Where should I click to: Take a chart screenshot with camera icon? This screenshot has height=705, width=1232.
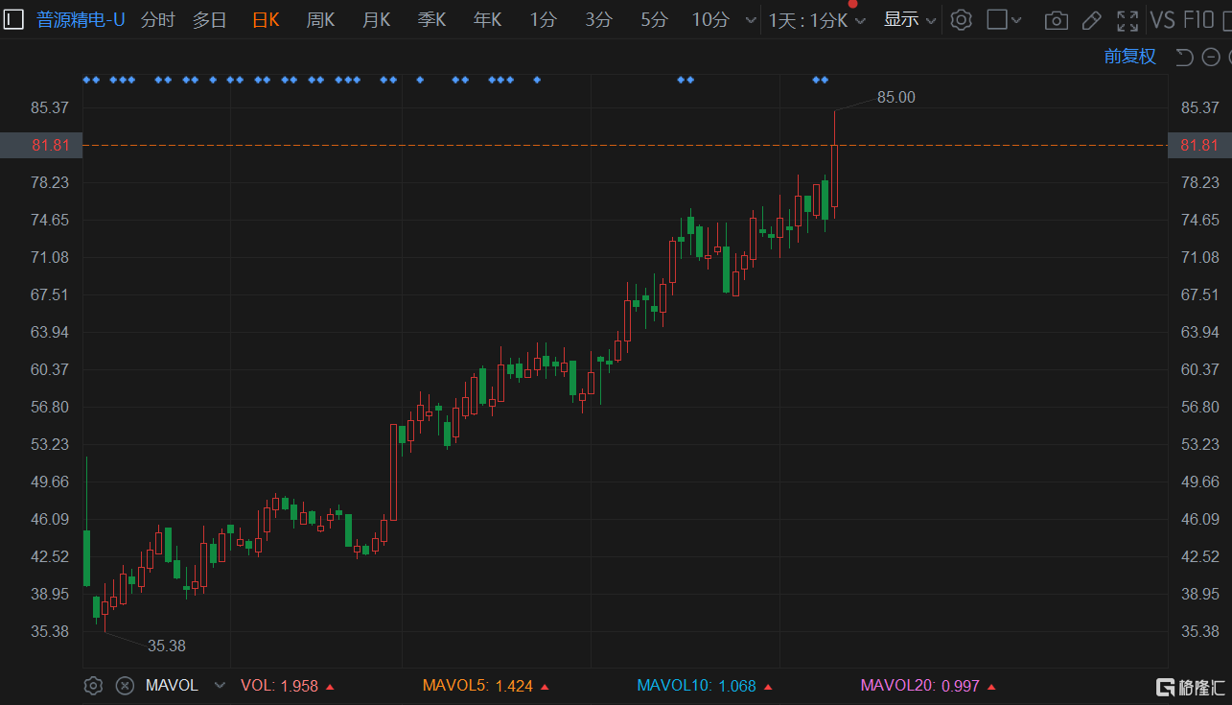coord(1056,20)
